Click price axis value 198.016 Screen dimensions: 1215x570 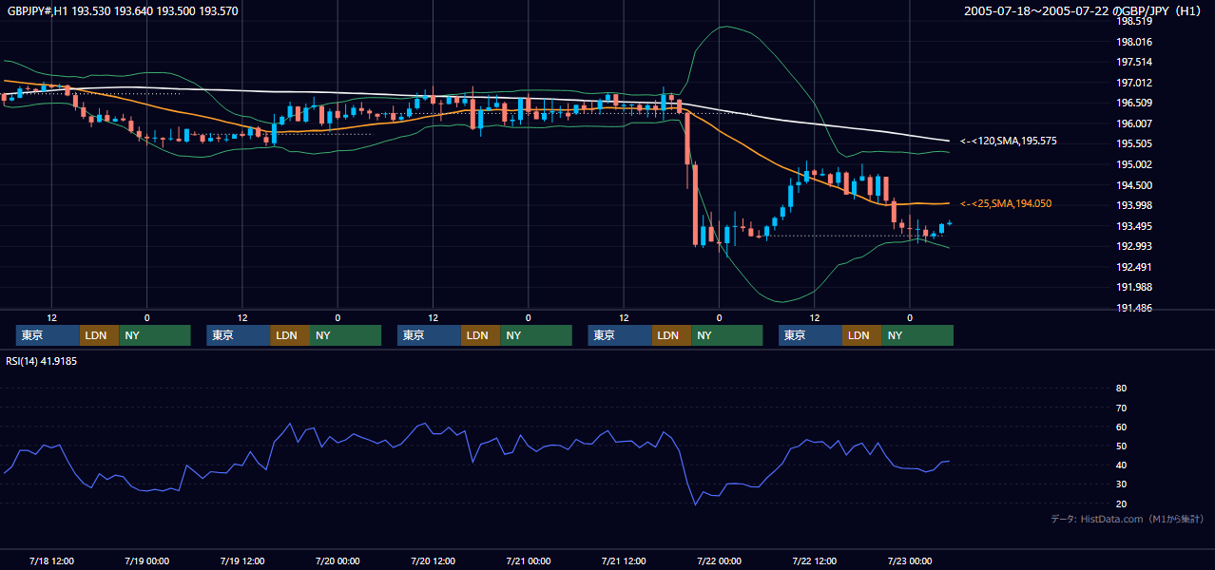tap(1134, 42)
